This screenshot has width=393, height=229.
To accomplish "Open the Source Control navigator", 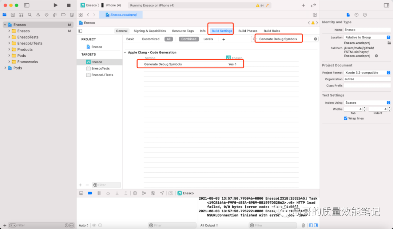I will pos(13,15).
